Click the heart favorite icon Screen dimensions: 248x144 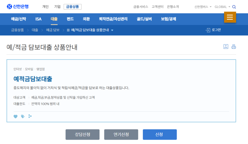click(x=15, y=116)
